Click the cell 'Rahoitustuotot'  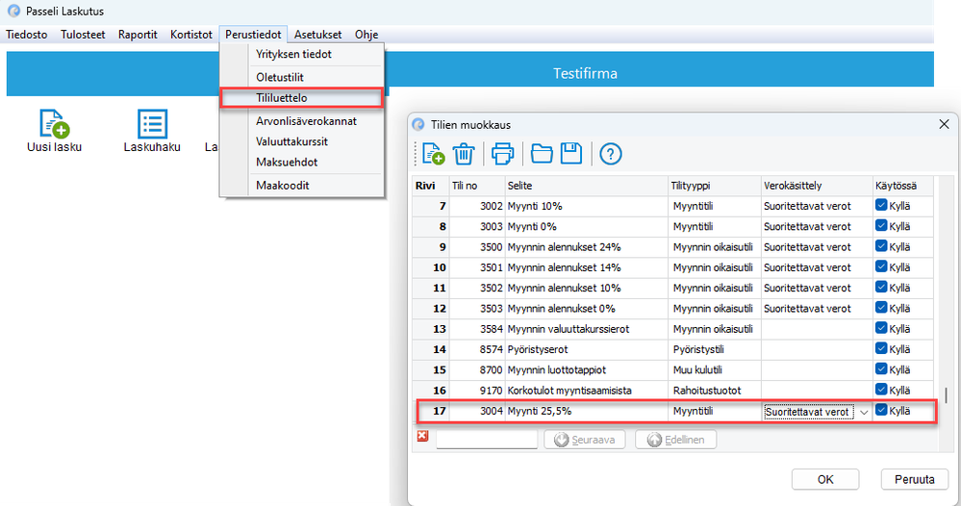click(715, 391)
